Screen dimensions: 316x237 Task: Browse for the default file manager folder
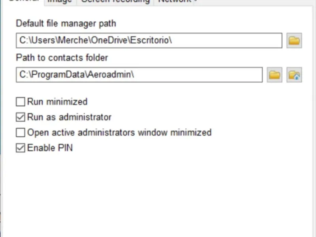[294, 41]
